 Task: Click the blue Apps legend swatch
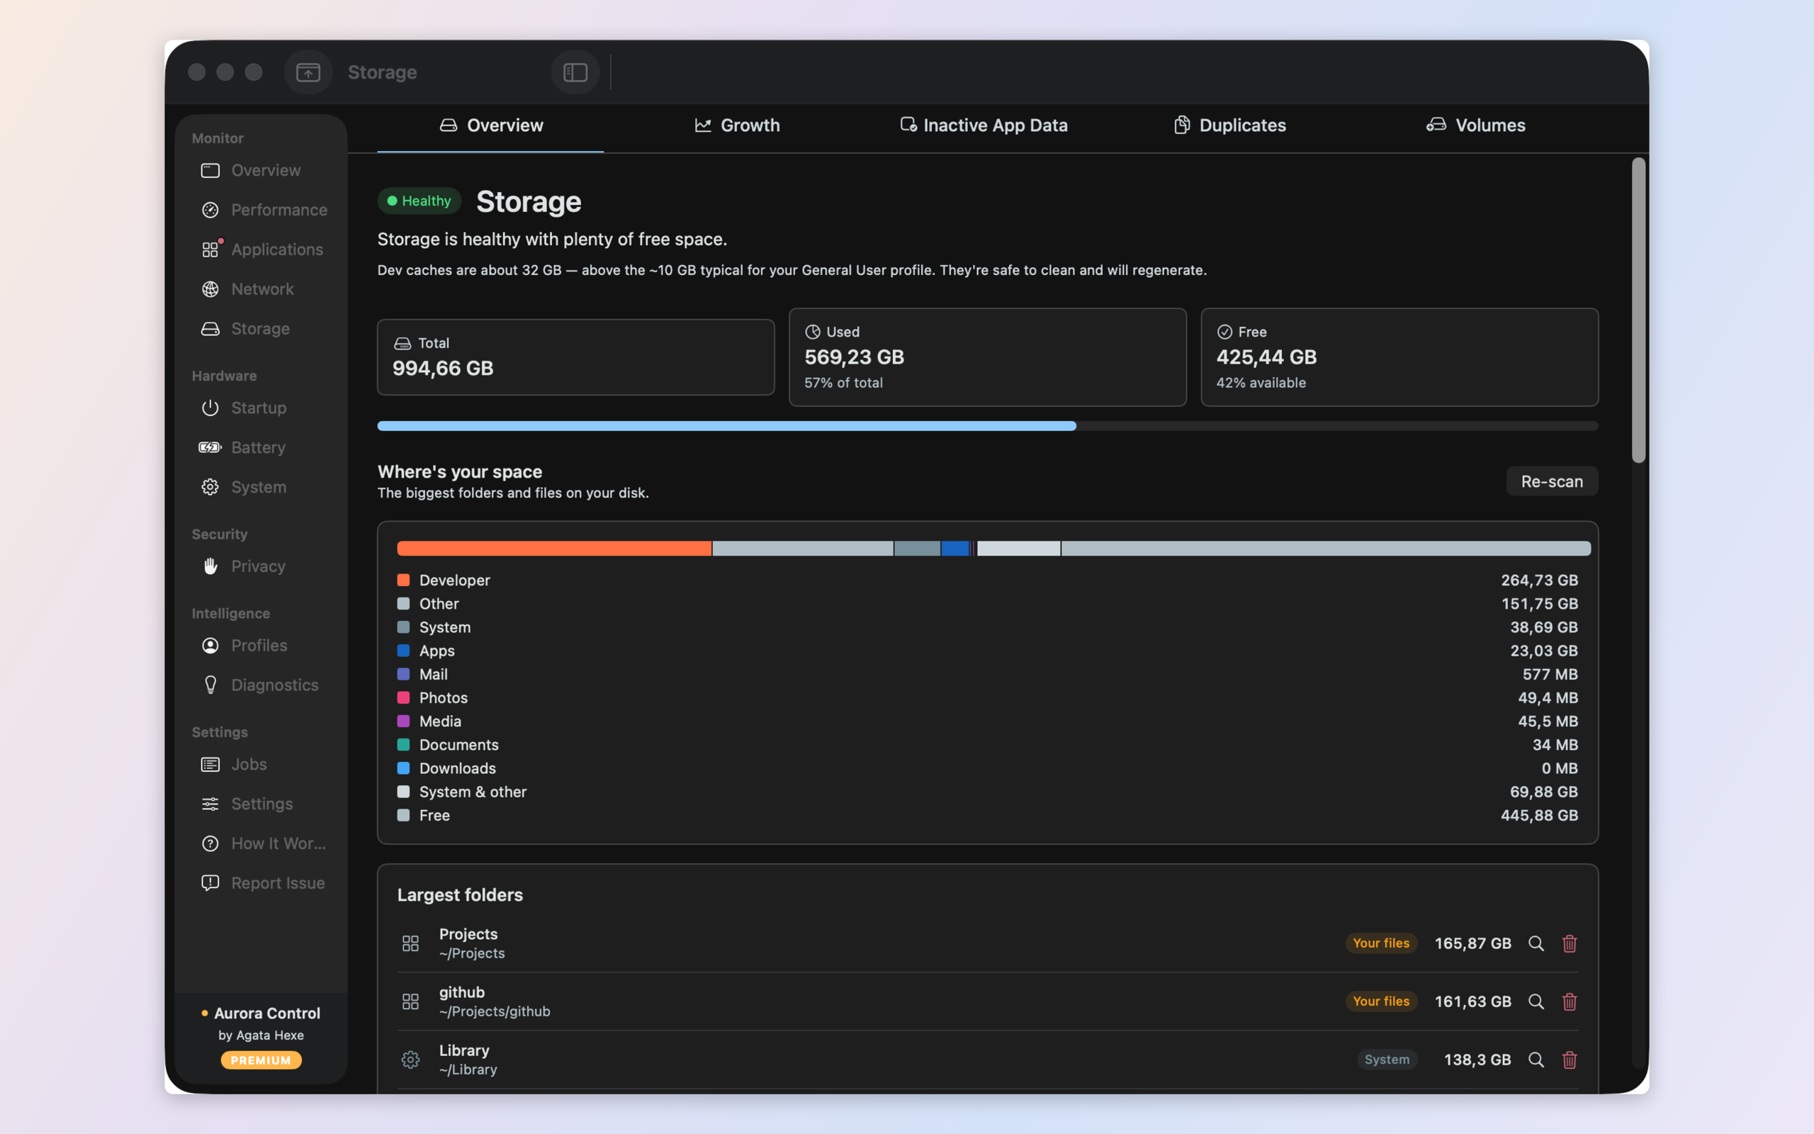pos(403,650)
